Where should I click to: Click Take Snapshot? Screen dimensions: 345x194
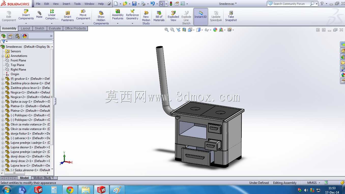[231, 16]
